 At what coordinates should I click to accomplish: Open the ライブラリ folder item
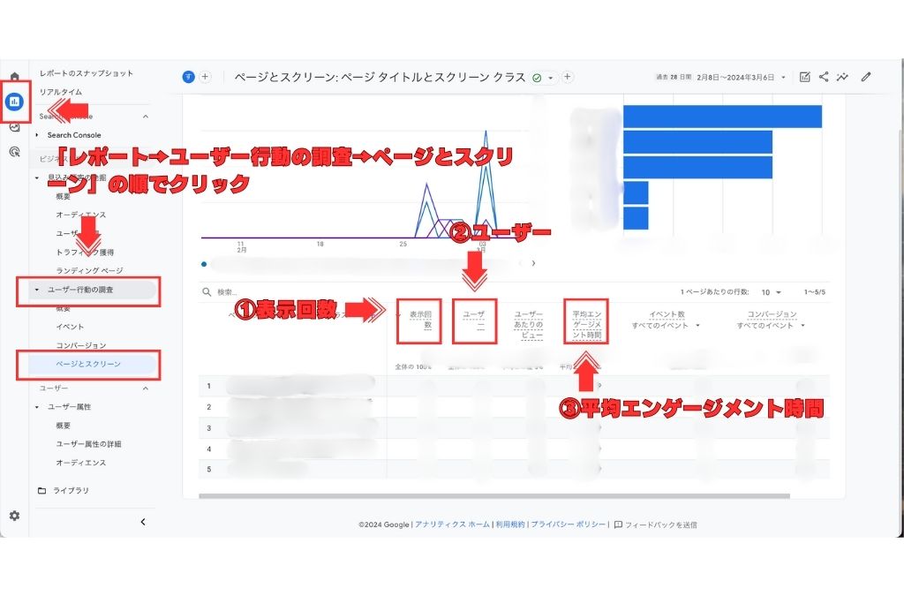(71, 490)
